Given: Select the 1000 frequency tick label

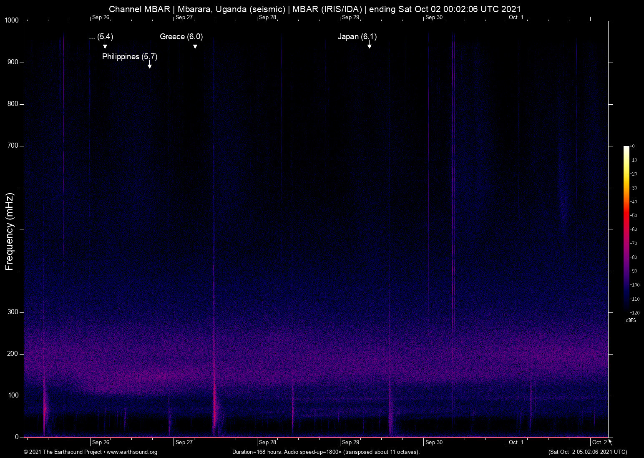Looking at the screenshot, I should tap(12, 20).
